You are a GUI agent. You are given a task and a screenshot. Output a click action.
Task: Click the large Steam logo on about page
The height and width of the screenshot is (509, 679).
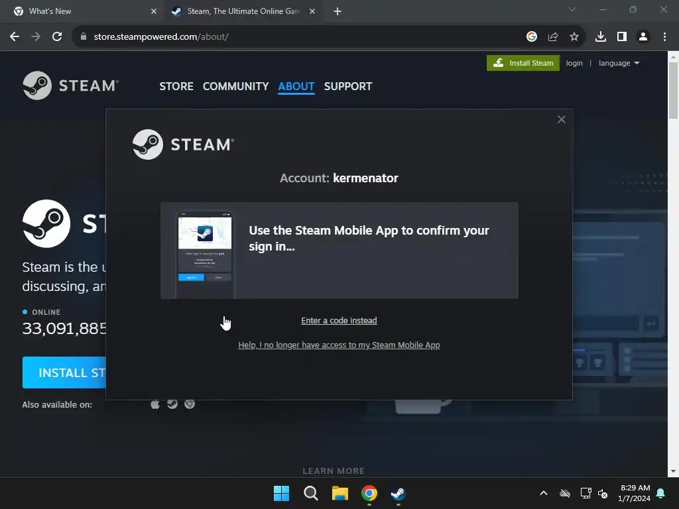click(46, 224)
